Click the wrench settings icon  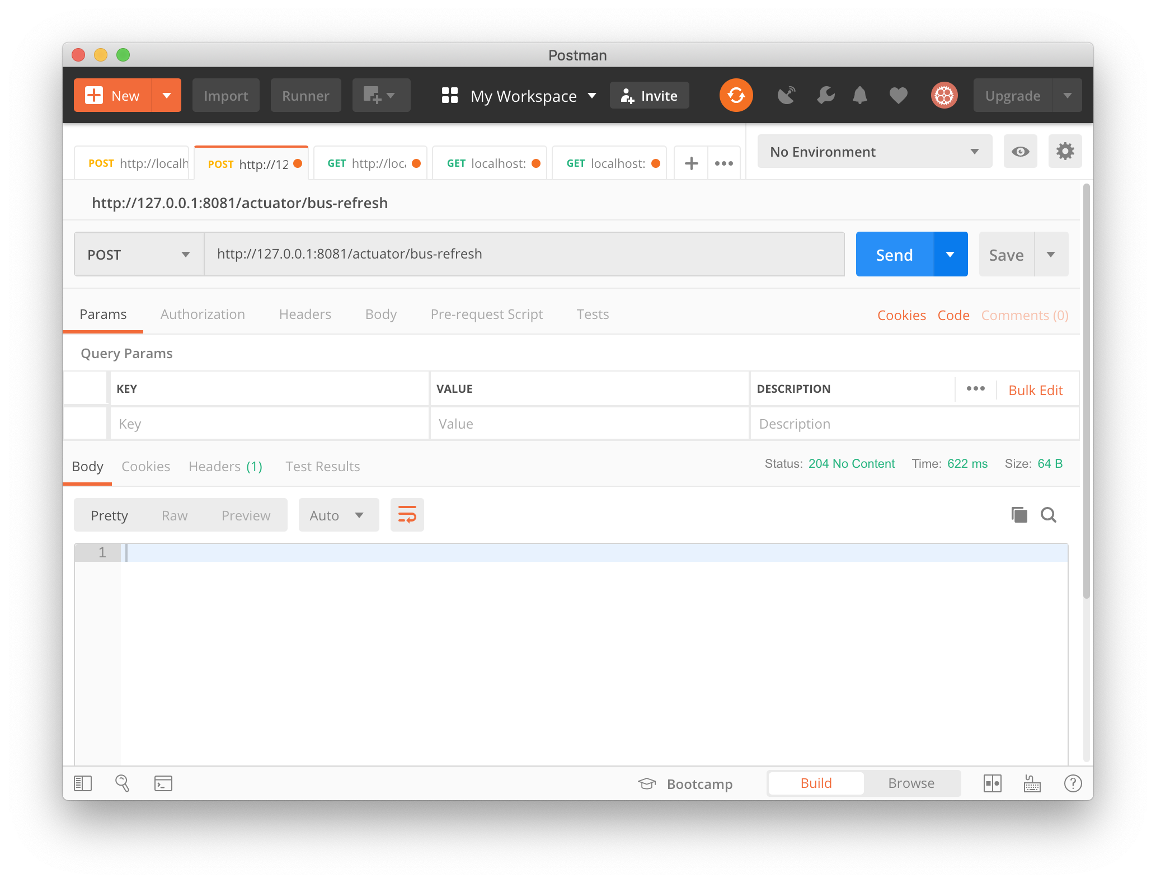(825, 95)
